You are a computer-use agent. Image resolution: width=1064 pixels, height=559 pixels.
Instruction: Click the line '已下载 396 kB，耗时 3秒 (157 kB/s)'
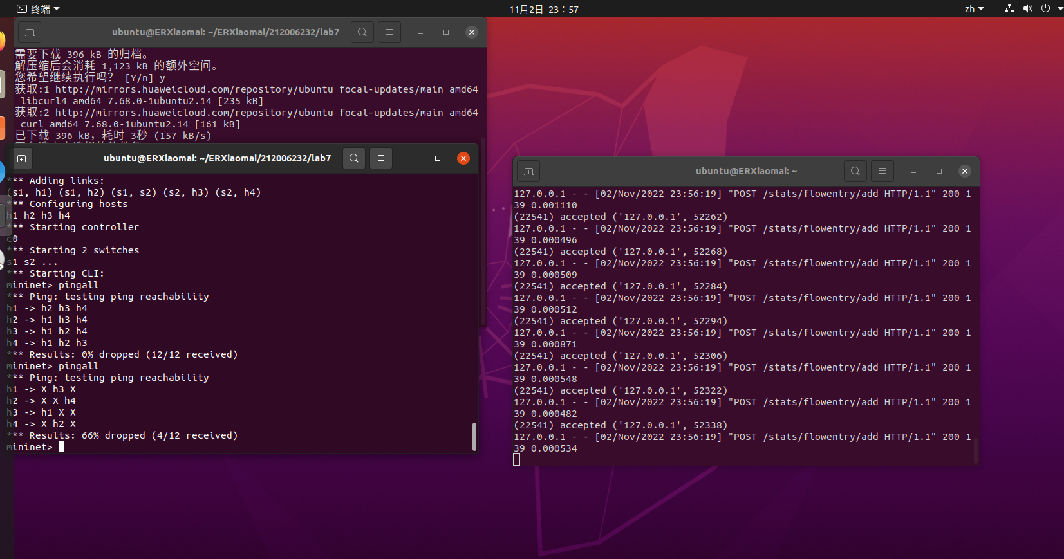click(113, 135)
